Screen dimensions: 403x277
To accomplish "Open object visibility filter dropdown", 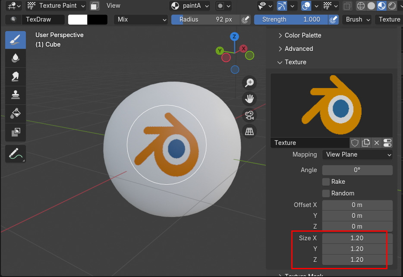I will [x=265, y=6].
